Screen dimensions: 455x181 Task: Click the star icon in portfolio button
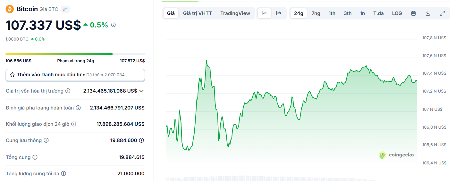pos(13,75)
